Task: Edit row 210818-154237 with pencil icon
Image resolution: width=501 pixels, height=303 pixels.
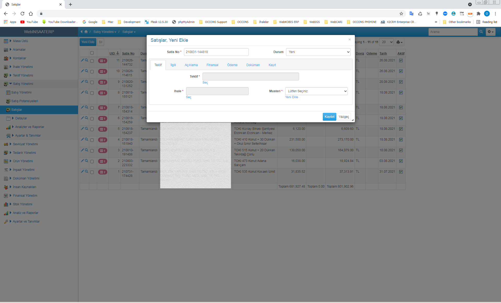Action: pyautogui.click(x=82, y=129)
